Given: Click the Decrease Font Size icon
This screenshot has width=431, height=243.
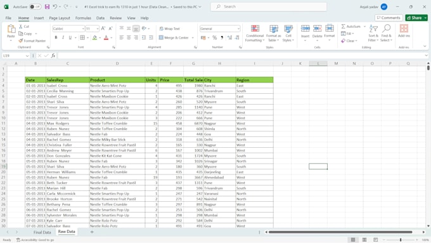Looking at the screenshot, I should 110,29.
